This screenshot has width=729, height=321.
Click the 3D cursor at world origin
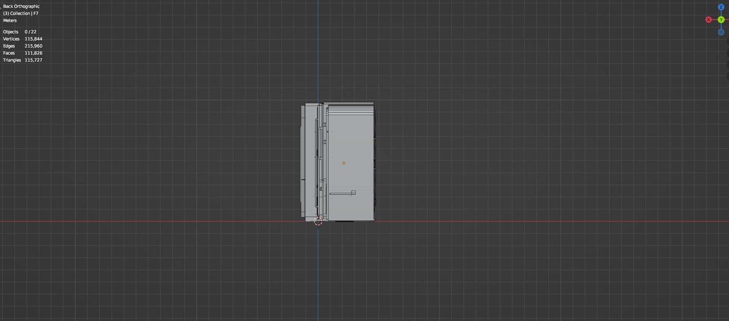pyautogui.click(x=318, y=221)
